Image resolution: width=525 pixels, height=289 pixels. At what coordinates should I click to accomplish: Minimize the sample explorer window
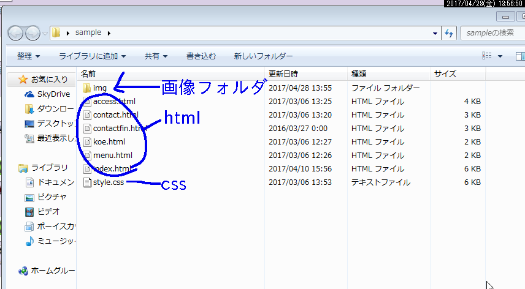coord(505,17)
